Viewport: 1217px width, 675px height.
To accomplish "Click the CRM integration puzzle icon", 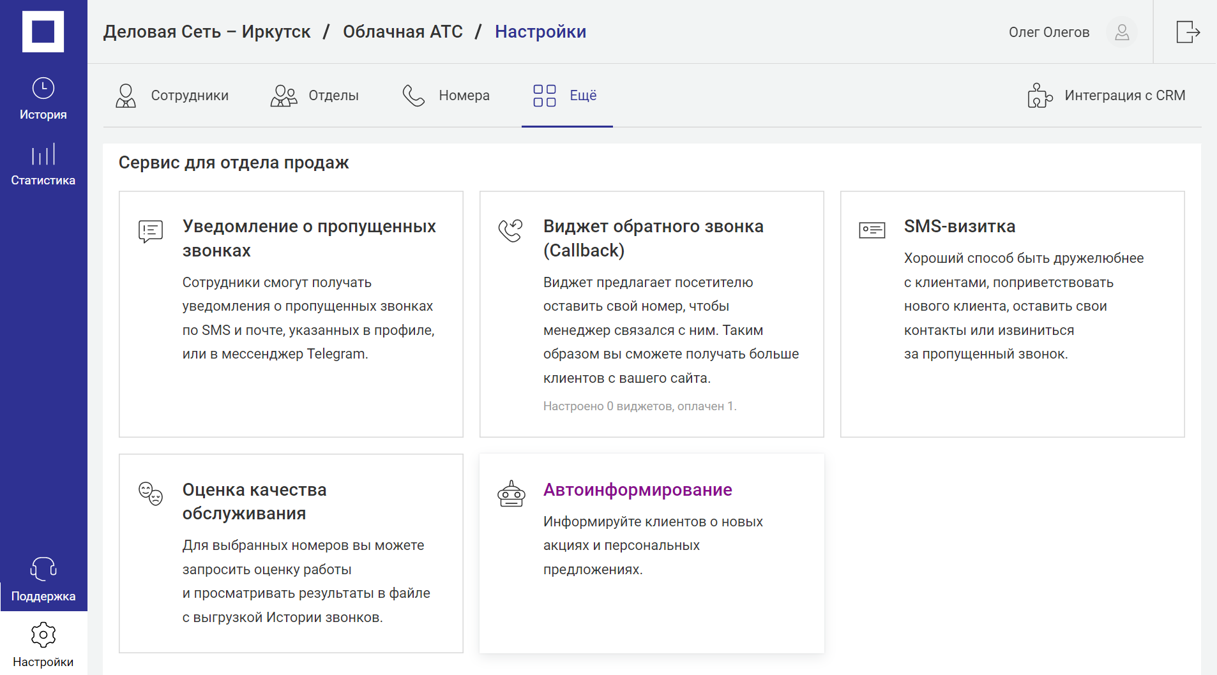I will point(1040,96).
